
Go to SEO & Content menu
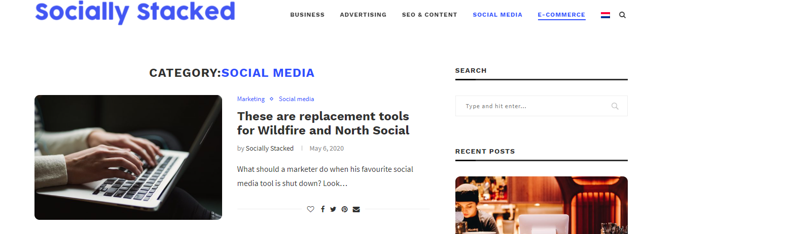point(430,15)
